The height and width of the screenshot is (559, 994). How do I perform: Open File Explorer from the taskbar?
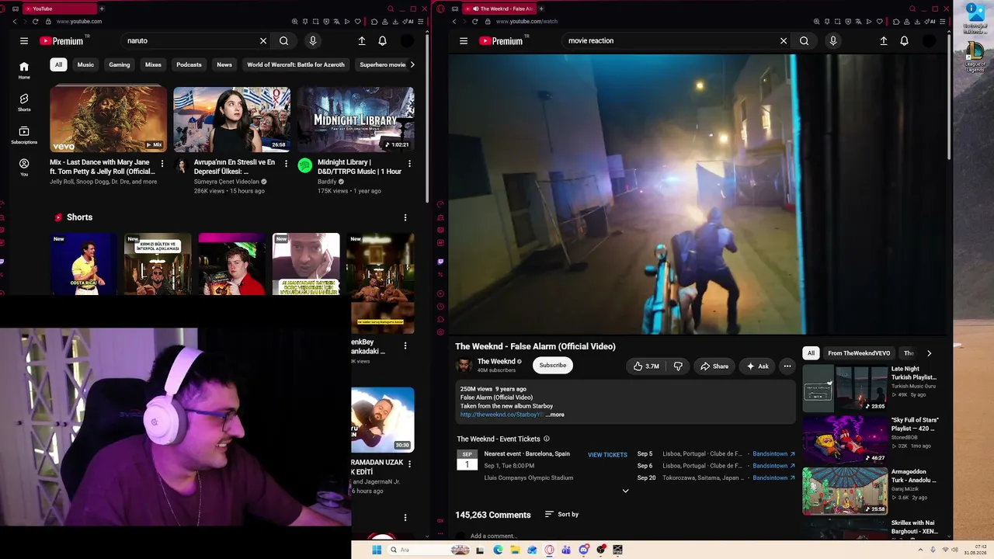pos(515,550)
